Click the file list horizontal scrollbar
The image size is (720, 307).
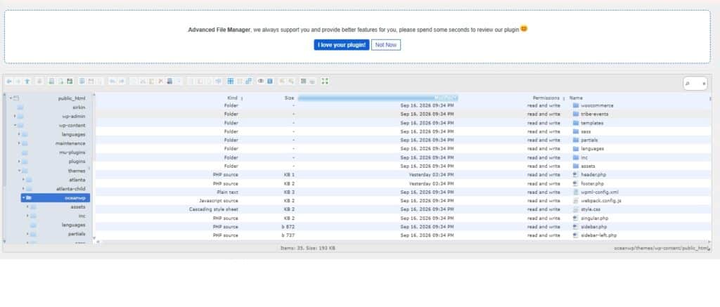point(404,242)
